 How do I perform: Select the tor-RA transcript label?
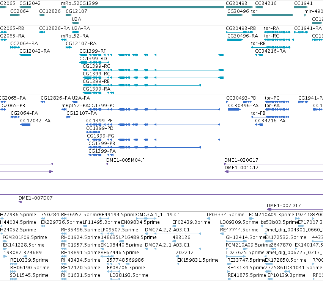(272, 28)
